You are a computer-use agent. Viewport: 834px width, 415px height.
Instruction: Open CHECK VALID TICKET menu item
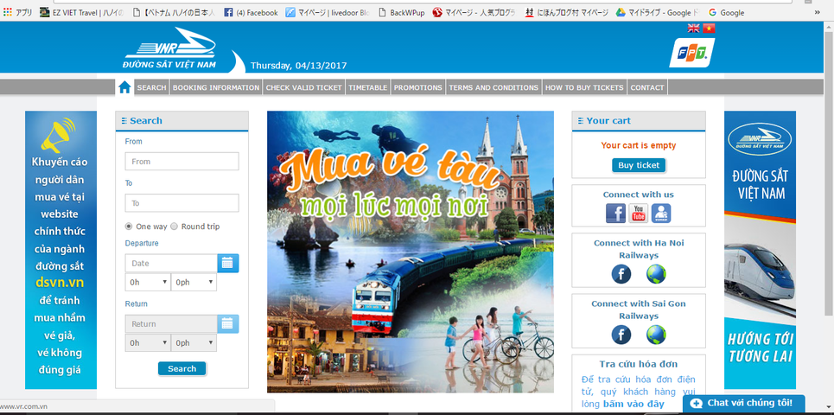click(303, 87)
